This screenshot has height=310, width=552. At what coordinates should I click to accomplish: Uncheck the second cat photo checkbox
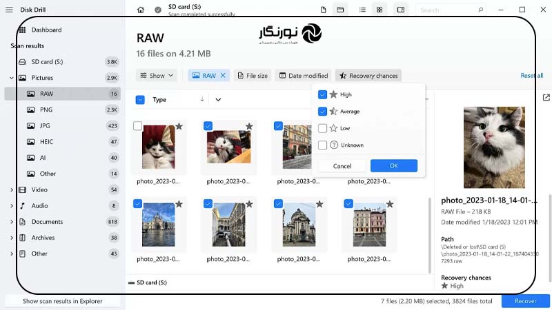coord(208,126)
